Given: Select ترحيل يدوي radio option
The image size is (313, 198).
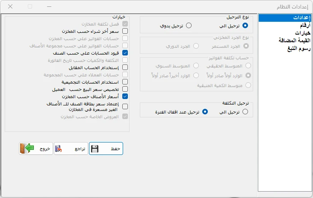Looking at the screenshot, I should [x=189, y=26].
